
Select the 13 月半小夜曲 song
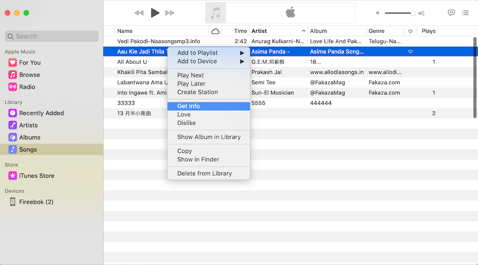[x=134, y=113]
